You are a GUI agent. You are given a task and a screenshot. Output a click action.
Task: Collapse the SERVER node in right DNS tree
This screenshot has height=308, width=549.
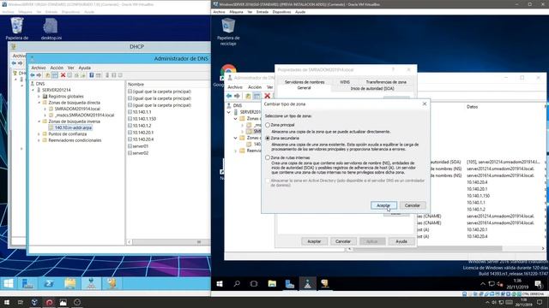click(229, 112)
